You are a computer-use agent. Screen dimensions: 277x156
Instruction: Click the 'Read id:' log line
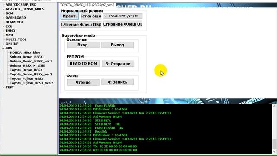(83, 132)
